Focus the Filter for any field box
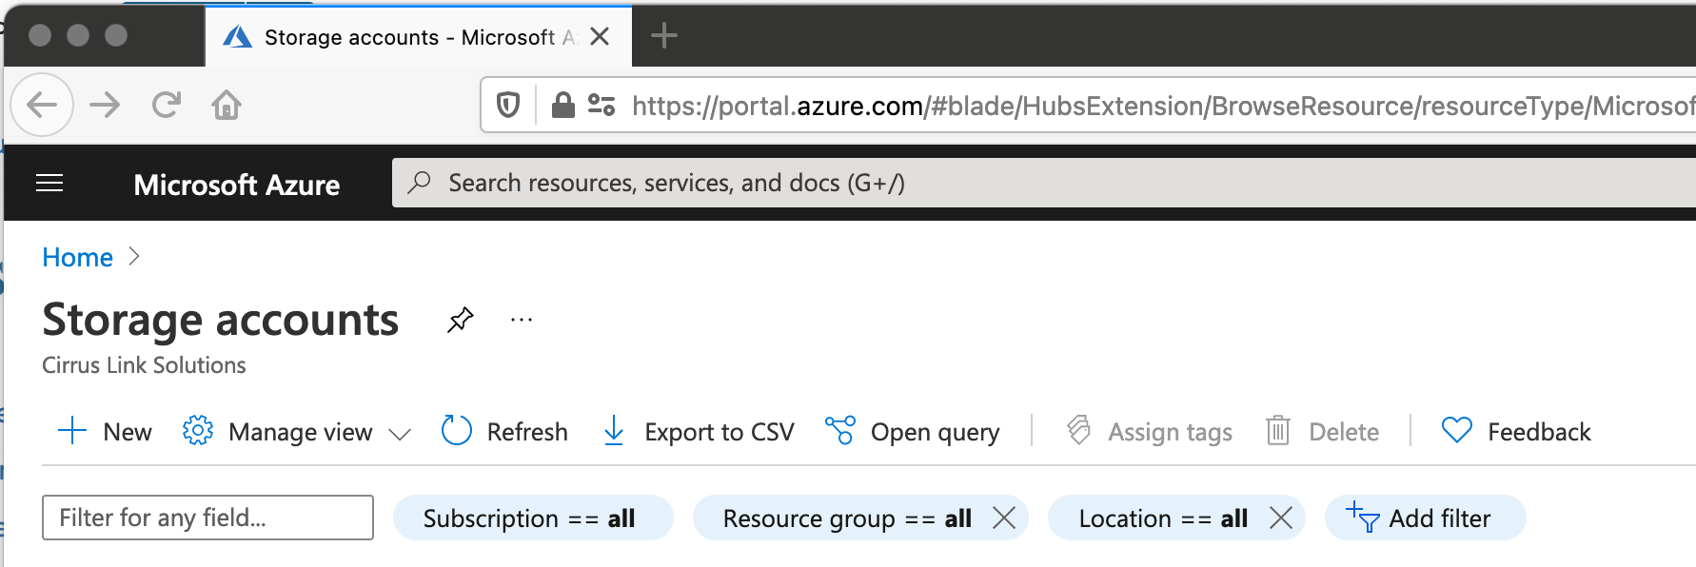This screenshot has height=567, width=1696. click(x=207, y=518)
